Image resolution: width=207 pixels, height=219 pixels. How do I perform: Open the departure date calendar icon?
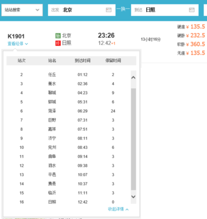108,10
